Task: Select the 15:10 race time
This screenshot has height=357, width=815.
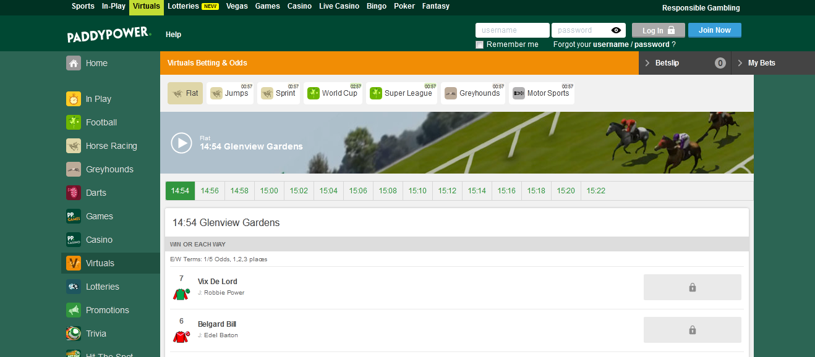Action: click(x=417, y=191)
